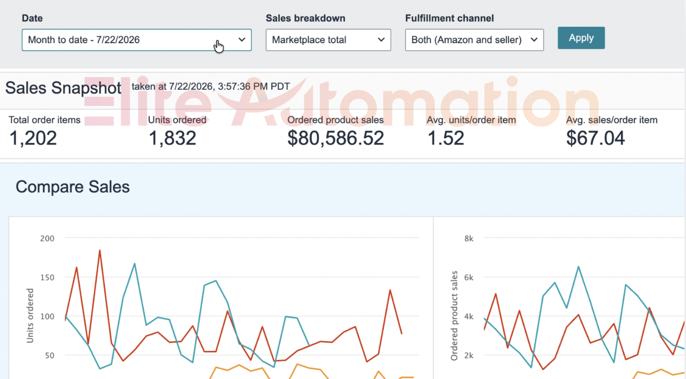Click the Units ordered chart axis label
686x379 pixels.
tap(30, 316)
